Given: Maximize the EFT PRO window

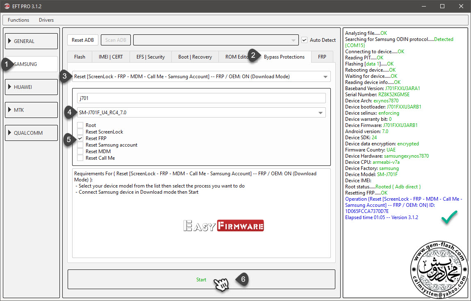Looking at the screenshot, I should coord(442,6).
